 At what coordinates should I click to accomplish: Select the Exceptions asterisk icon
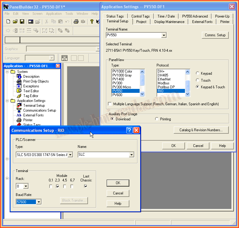19,86
